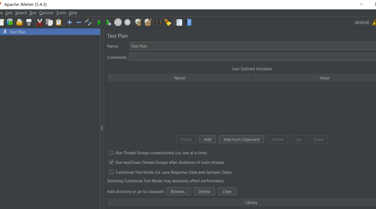
Task: Click the classpath Delete button
Action: (x=204, y=191)
